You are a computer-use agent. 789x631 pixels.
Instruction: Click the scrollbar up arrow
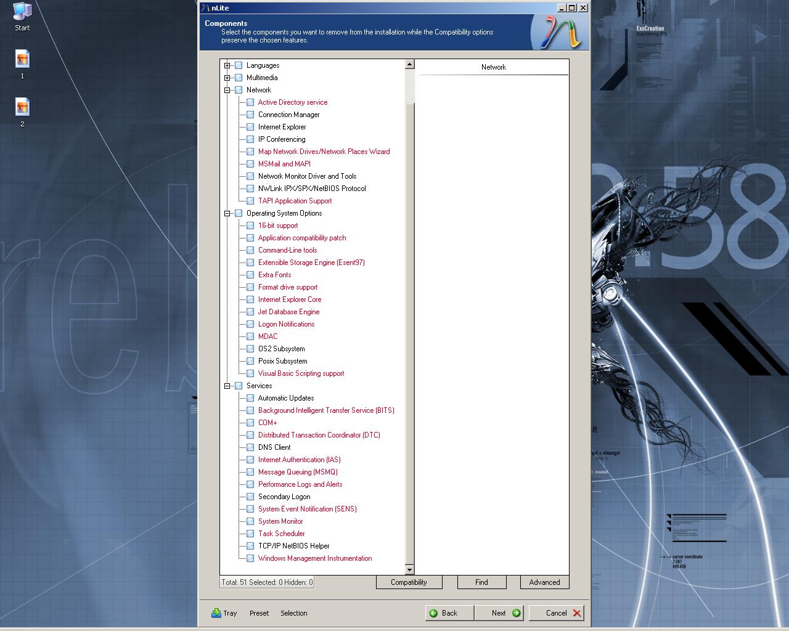(x=409, y=64)
